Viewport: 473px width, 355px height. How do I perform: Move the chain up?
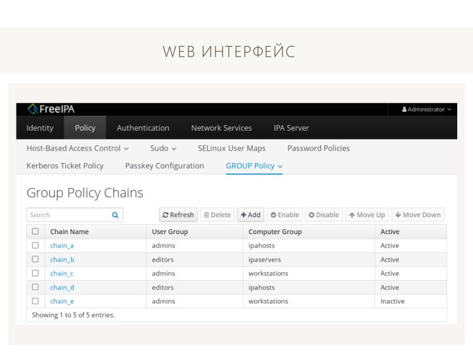(x=367, y=215)
